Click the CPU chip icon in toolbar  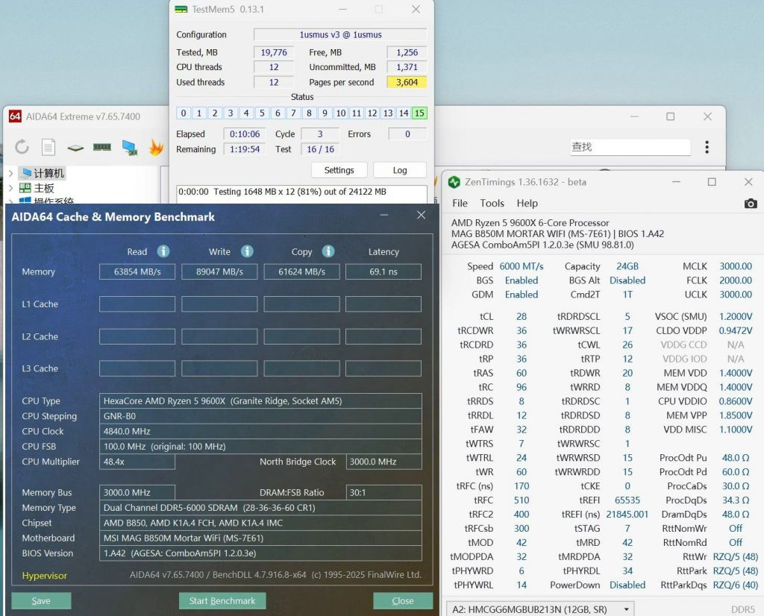pyautogui.click(x=75, y=148)
